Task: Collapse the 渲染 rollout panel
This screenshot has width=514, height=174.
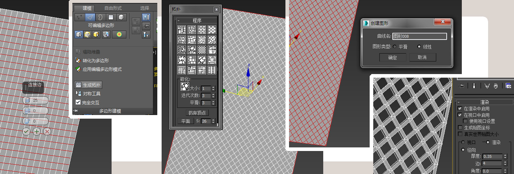Action: (x=459, y=102)
